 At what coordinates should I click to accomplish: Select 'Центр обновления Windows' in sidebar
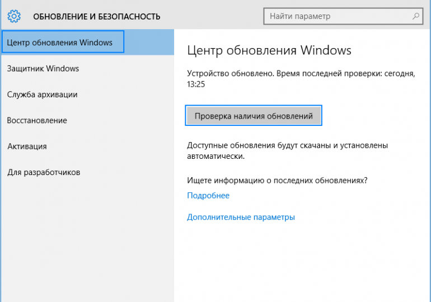click(87, 43)
